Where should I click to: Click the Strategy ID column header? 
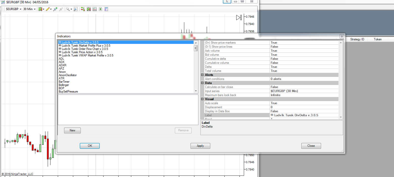click(x=357, y=39)
